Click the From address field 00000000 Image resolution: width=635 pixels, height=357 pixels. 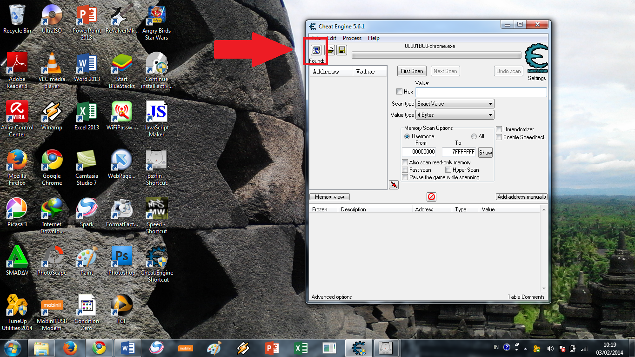(419, 152)
